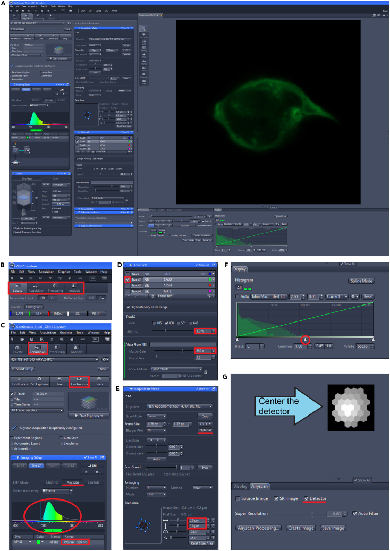
Task: Click the lock icon beside Z-Stack Mode
Action: (x=206, y=371)
